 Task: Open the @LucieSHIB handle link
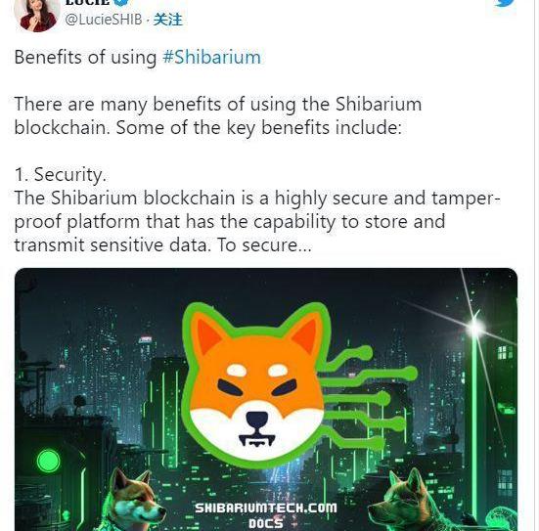(103, 20)
